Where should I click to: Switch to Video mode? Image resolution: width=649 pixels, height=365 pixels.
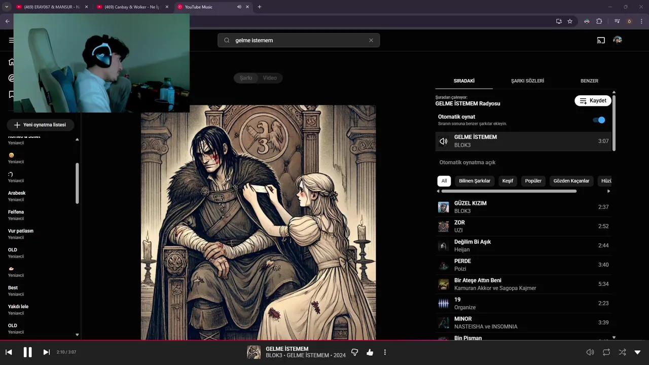(270, 78)
